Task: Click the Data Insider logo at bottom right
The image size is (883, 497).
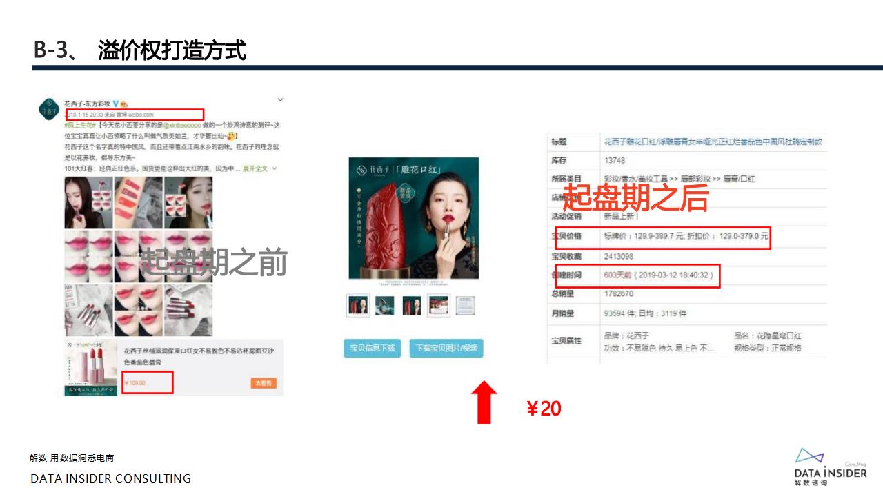Action: 831,467
